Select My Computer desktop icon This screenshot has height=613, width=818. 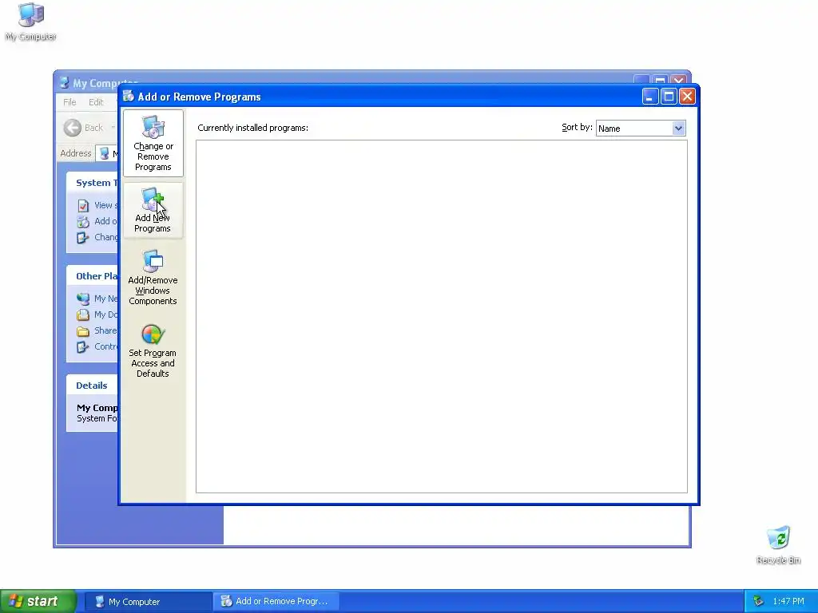(x=31, y=22)
